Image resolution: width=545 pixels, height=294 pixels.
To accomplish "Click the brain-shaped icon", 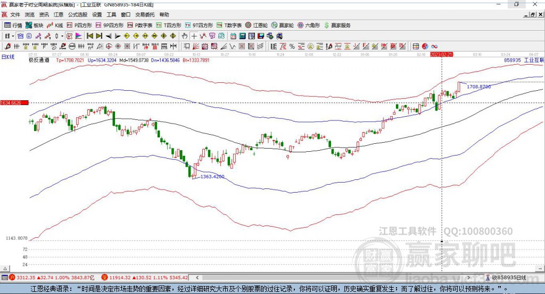I will [221, 36].
